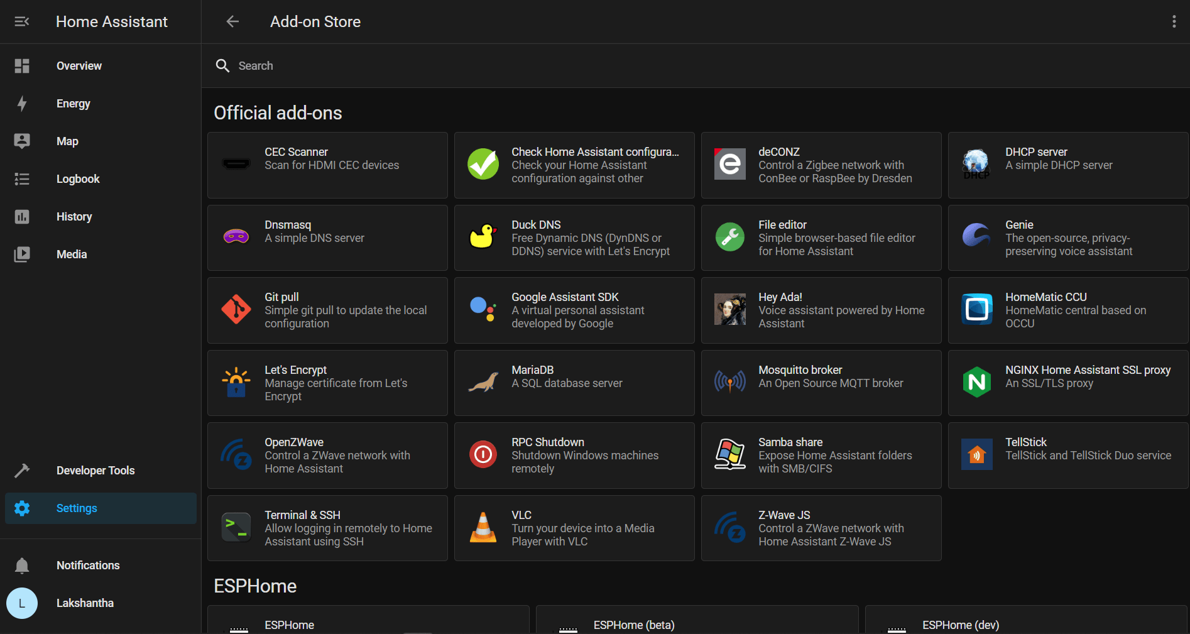Click the NGINX green N icon

pos(977,382)
